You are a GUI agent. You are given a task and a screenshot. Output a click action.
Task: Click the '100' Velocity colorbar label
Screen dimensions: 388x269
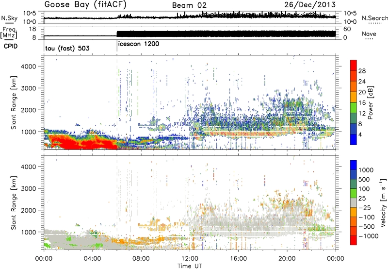pyautogui.click(x=366, y=189)
